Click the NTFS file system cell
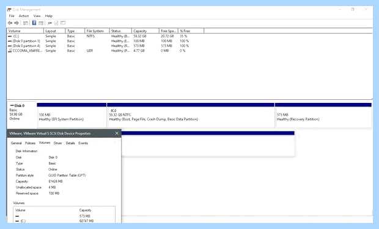The image size is (379, 229). 90,36
